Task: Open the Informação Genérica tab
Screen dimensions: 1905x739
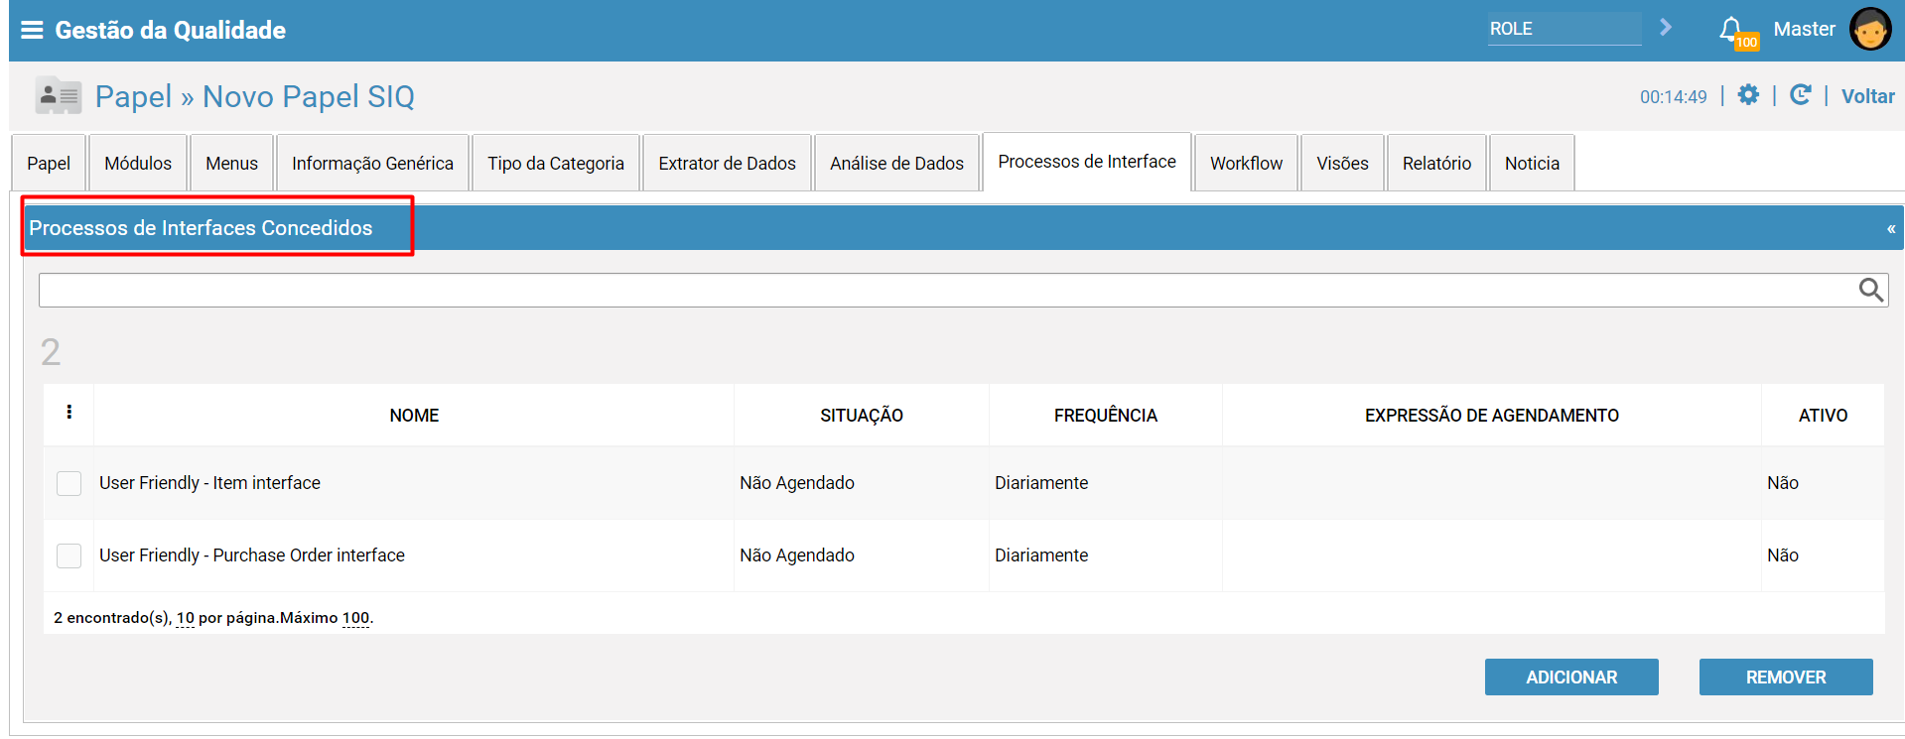Action: click(x=372, y=163)
